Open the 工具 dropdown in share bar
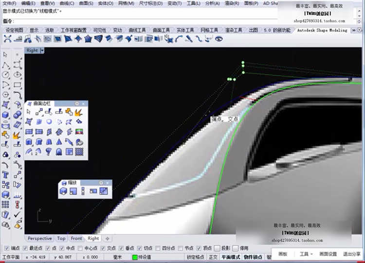This screenshot has height=263, width=365. coord(306,254)
